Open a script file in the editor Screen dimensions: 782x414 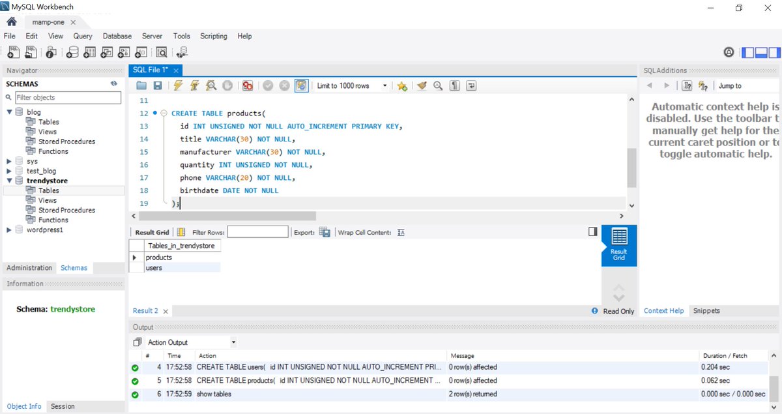141,85
